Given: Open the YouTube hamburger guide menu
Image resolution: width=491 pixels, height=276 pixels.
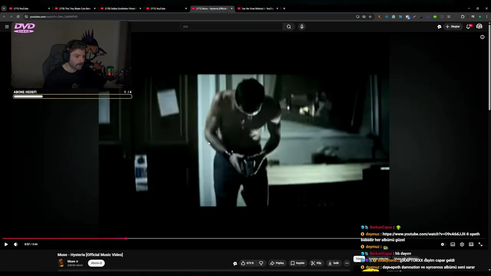Looking at the screenshot, I should pyautogui.click(x=7, y=26).
